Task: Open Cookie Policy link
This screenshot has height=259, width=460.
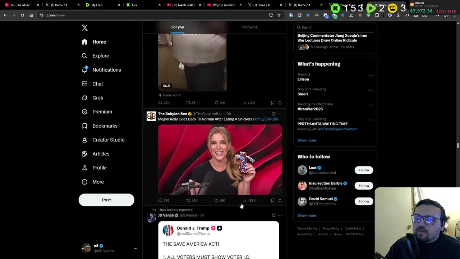Action: 353,229
